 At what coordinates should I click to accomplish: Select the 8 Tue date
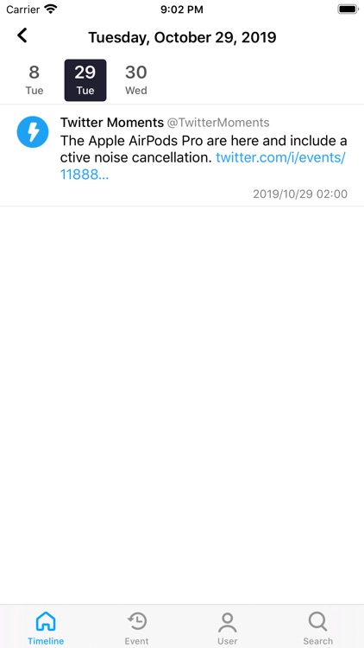35,80
